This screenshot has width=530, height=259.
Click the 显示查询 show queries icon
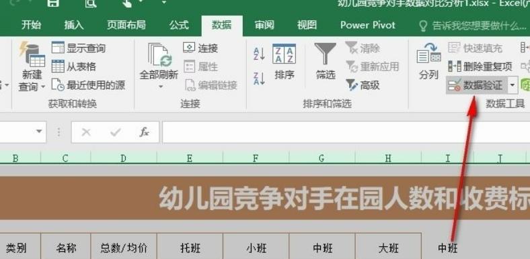click(58, 48)
